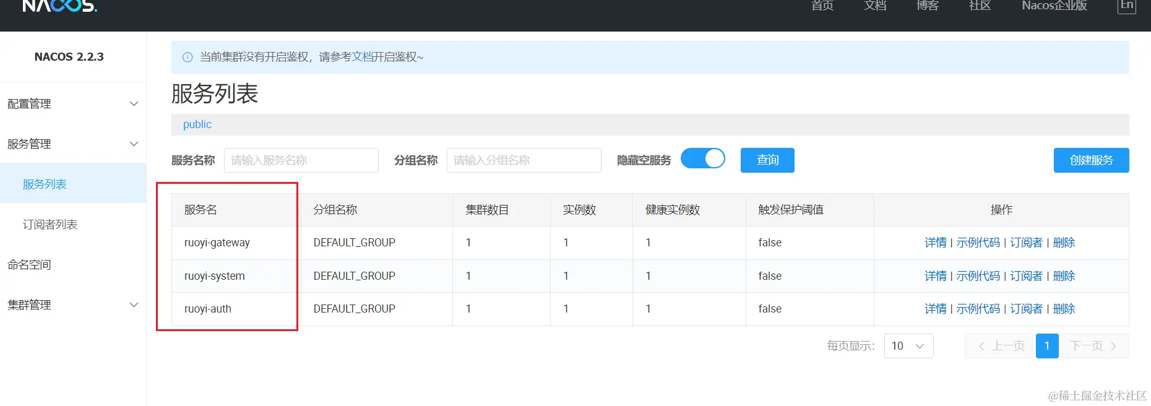
Task: Open the page size dropdown showing 10
Action: click(x=908, y=346)
